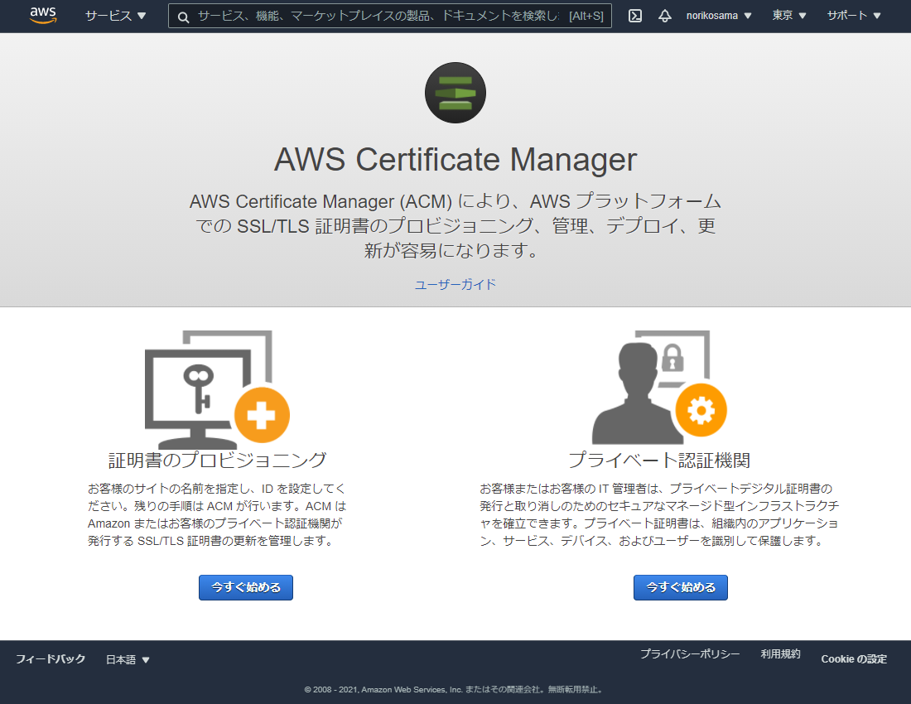Open the 東京 region selector
The width and height of the screenshot is (911, 704).
(789, 16)
